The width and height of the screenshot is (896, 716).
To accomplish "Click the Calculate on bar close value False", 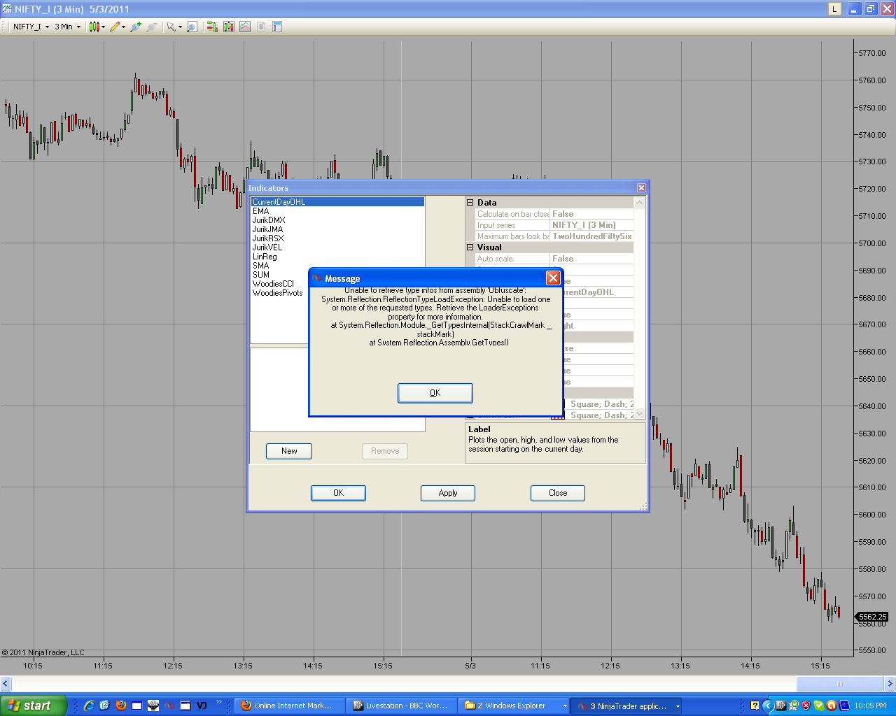I will pyautogui.click(x=591, y=214).
